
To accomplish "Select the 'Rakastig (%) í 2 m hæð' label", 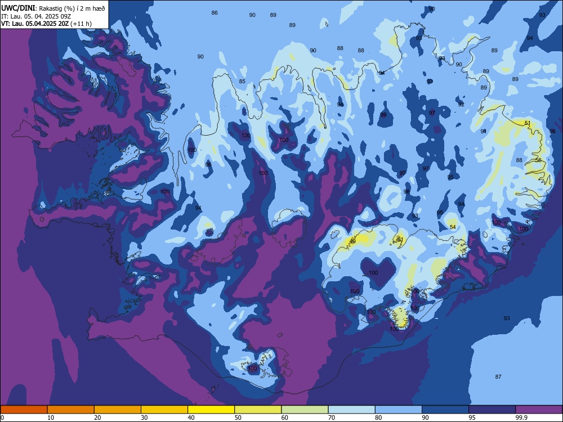I will 72,8.
